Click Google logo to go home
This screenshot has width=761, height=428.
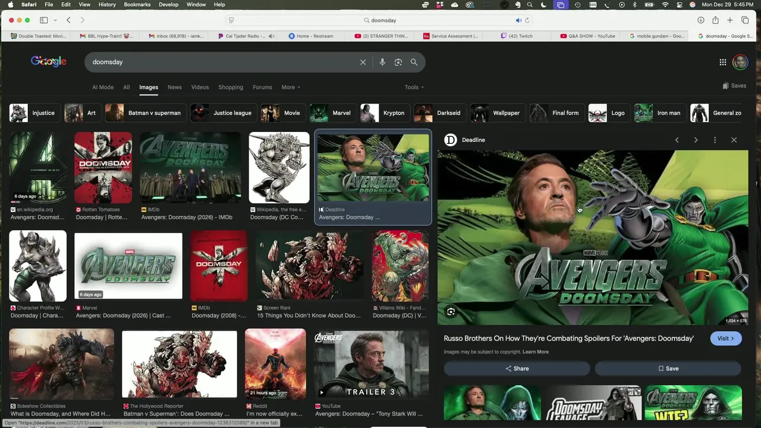point(49,61)
